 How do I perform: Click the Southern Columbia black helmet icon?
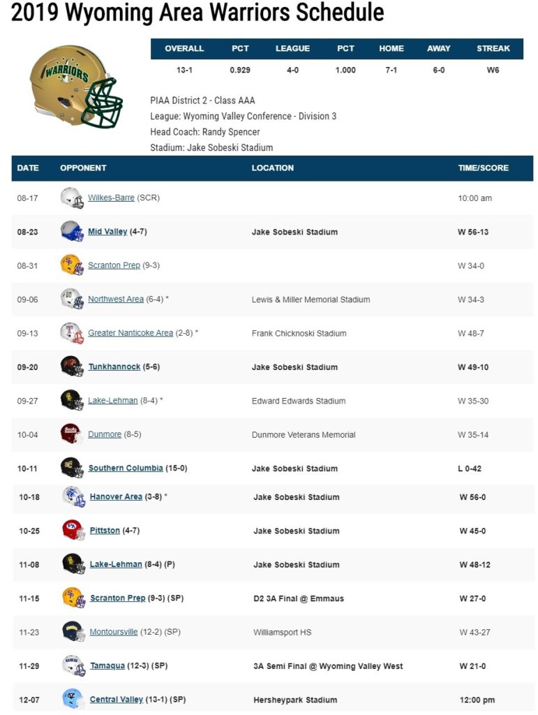(x=72, y=468)
